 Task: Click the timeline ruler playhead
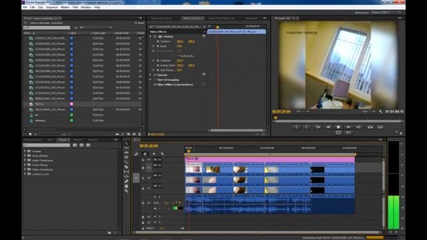point(188,151)
